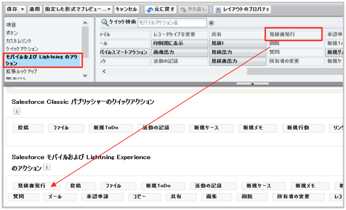Image resolution: width=346 pixels, height=210 pixels.
Task: Click コピー in Lightning actions section
Action: [145, 197]
